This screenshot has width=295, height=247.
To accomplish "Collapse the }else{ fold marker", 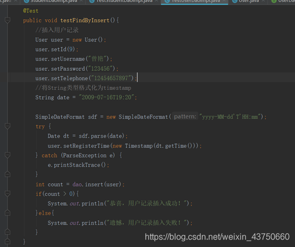I will [7, 213].
